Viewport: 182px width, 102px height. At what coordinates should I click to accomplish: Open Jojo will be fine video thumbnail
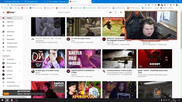point(48,27)
